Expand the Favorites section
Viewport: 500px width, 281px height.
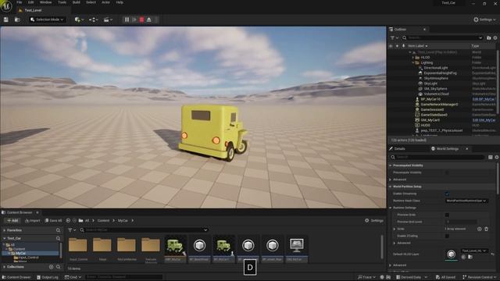(5, 230)
